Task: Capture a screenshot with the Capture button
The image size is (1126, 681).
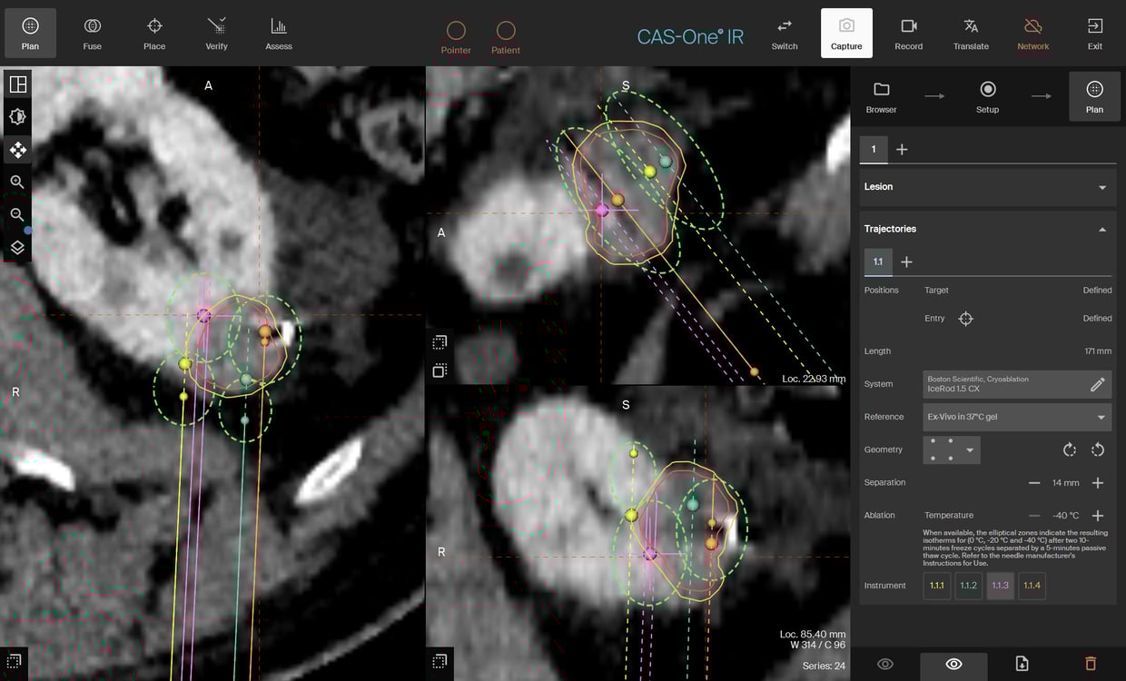Action: pos(846,34)
